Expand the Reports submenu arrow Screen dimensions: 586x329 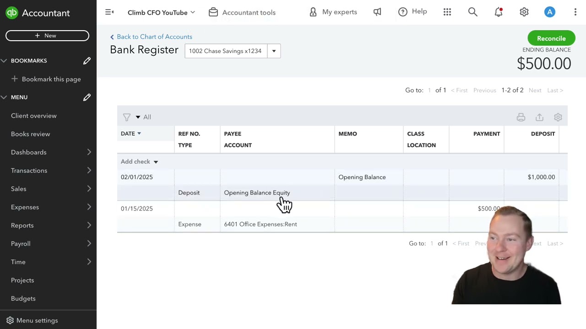(89, 225)
